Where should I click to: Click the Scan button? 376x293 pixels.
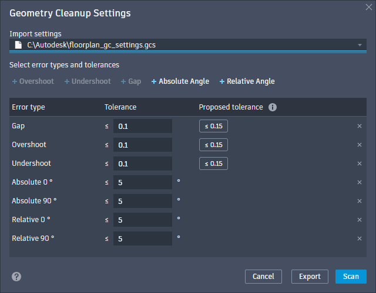pos(351,277)
